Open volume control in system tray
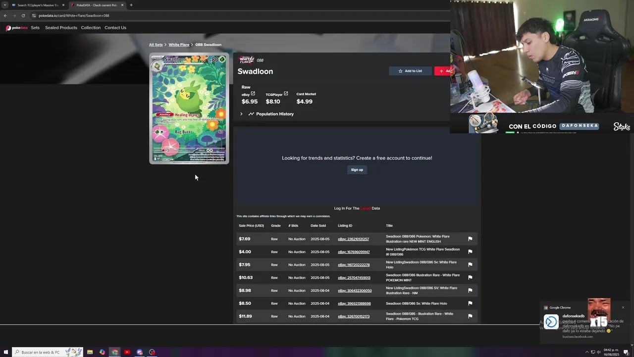The width and height of the screenshot is (634, 357). pyautogui.click(x=599, y=352)
